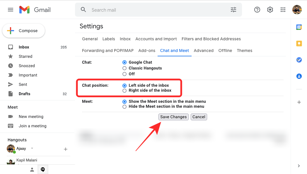
Task: Expand Ajaay status dropdown arrow
Action: pos(32,148)
